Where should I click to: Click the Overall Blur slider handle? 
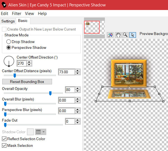tap(5, 104)
